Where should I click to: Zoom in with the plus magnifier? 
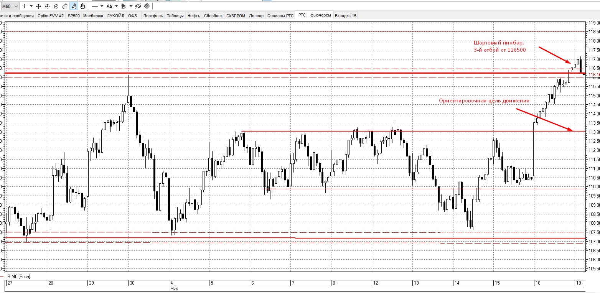(x=47, y=6)
